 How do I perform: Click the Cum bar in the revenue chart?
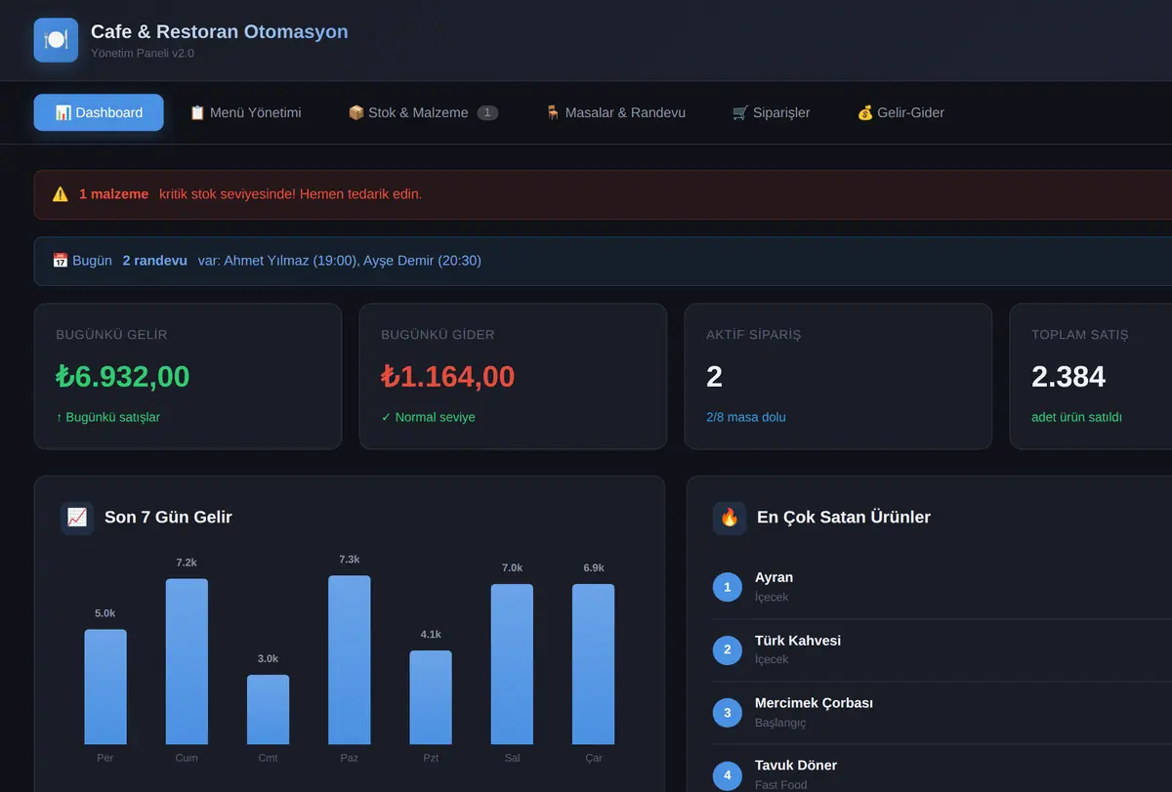click(187, 661)
